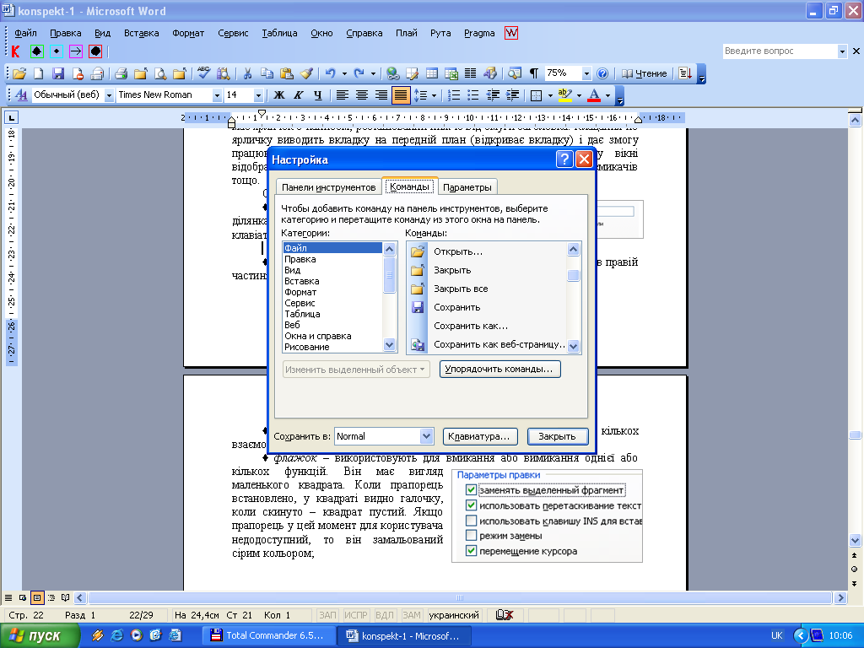This screenshot has width=864, height=648.
Task: Select the Format Painter brush
Action: click(x=306, y=73)
